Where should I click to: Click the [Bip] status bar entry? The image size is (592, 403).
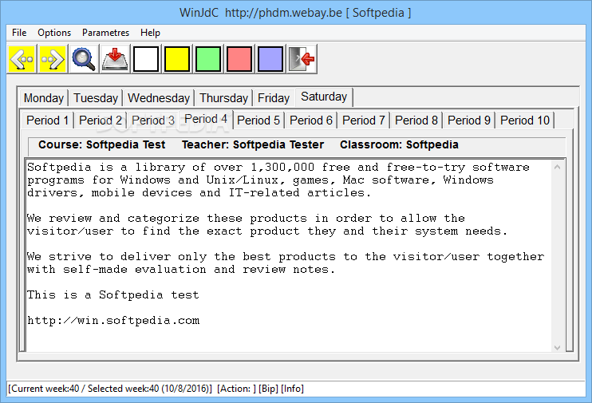click(x=268, y=389)
